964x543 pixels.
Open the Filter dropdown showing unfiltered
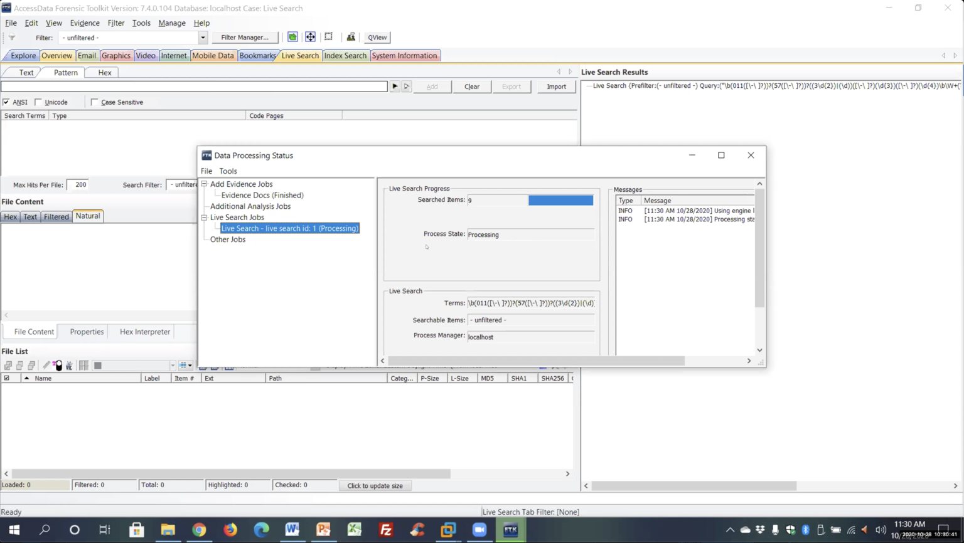point(202,38)
